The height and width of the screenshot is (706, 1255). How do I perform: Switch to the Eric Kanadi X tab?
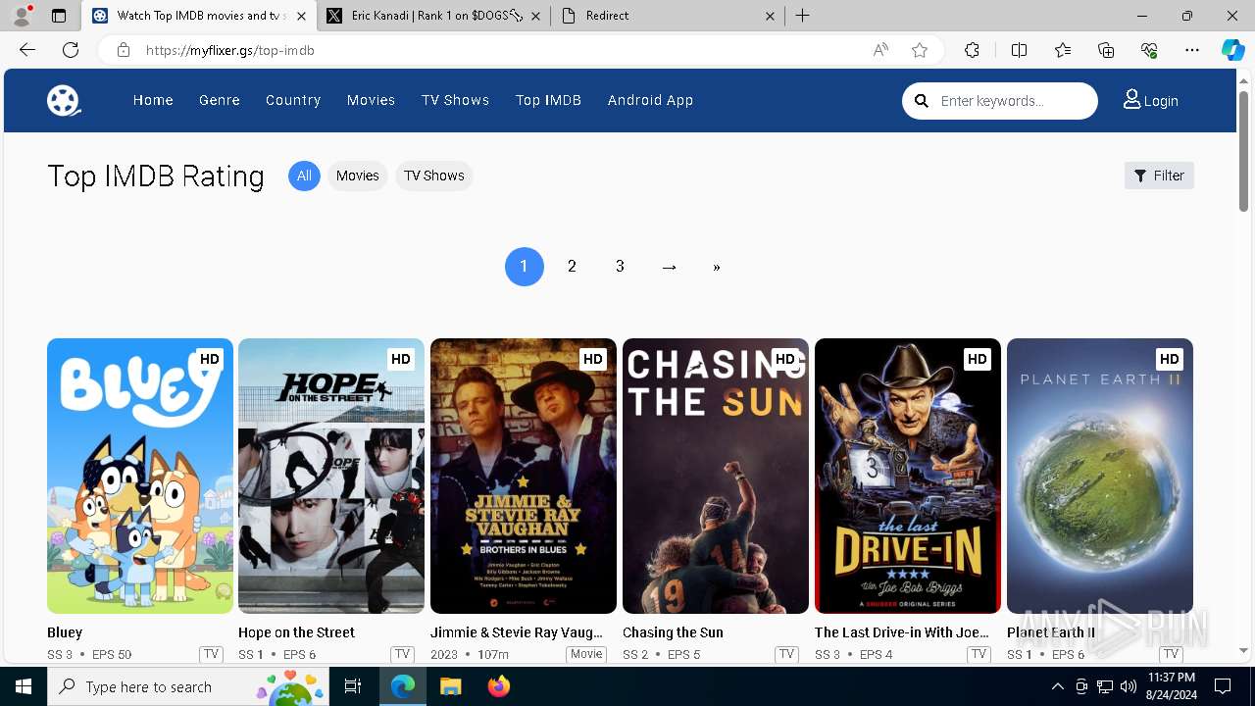pos(432,16)
